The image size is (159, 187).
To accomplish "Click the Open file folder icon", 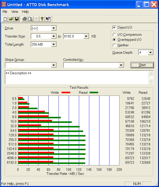I will (11, 19).
